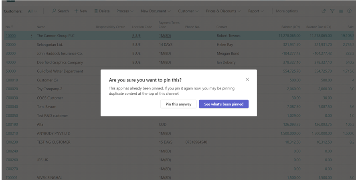This screenshot has width=356, height=181.
Task: Select Deerfield Graphics Company cell
Action: point(60,62)
